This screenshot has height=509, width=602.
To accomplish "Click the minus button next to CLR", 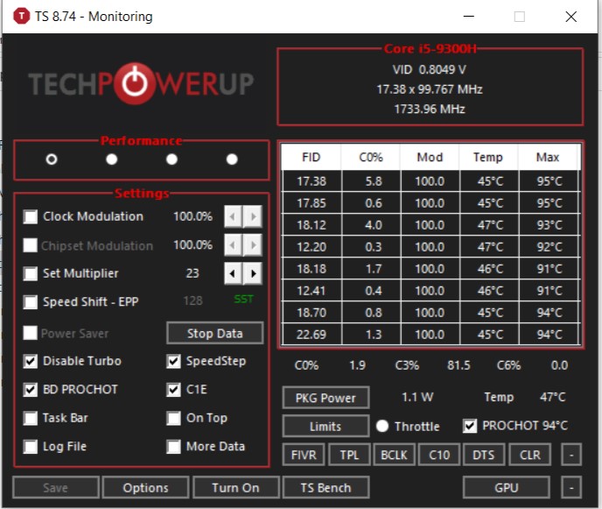I will point(571,455).
